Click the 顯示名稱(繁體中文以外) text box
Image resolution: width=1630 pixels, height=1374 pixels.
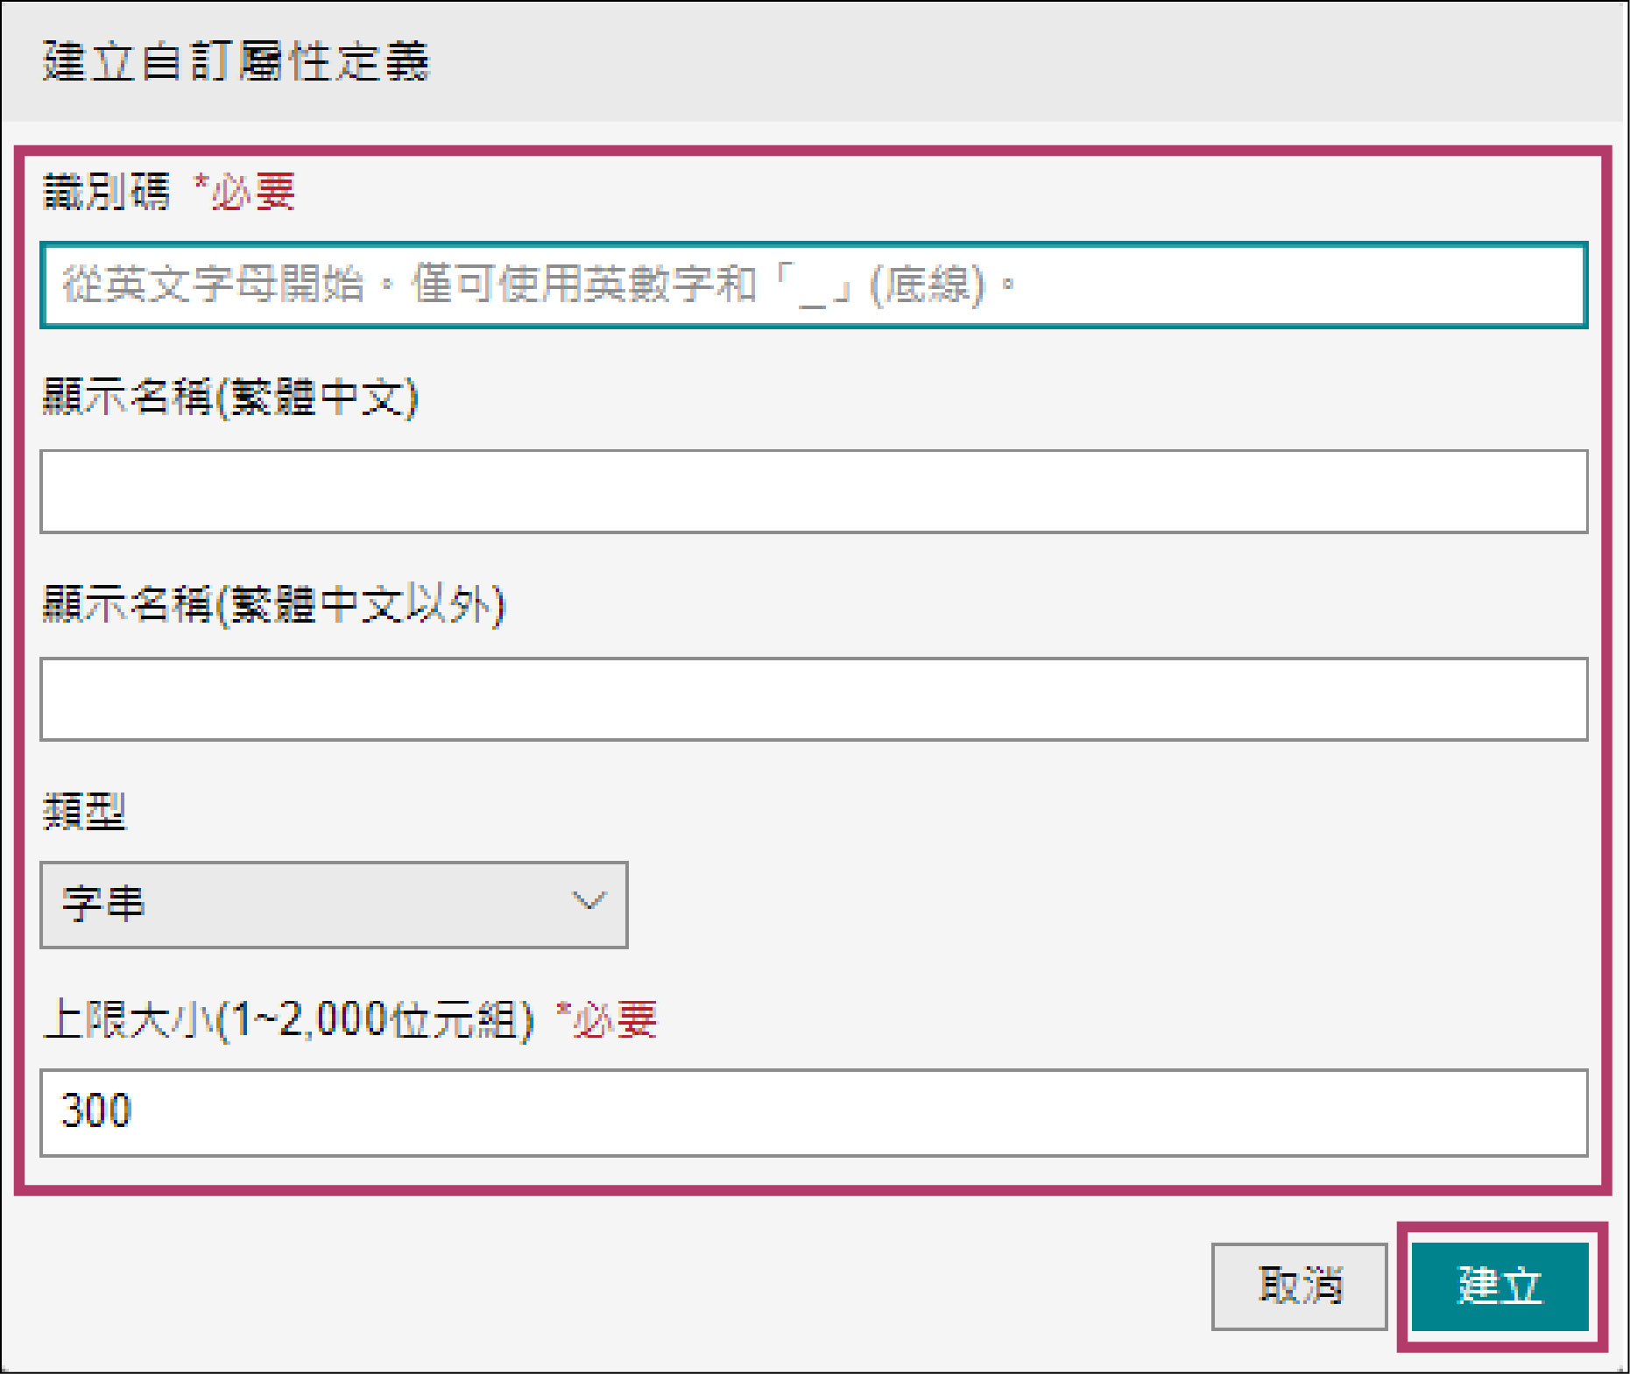813,699
